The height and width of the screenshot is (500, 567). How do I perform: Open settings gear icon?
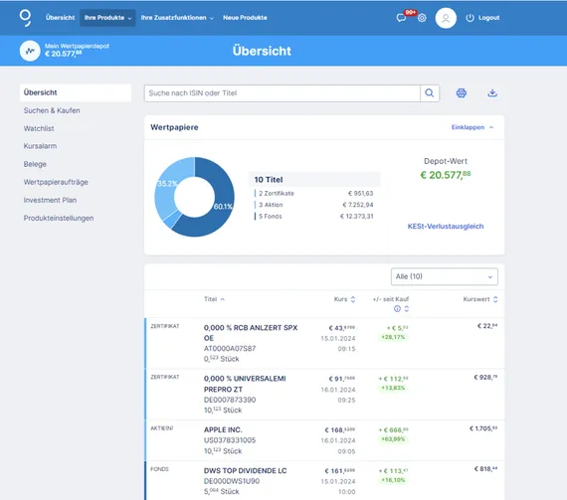(x=422, y=18)
